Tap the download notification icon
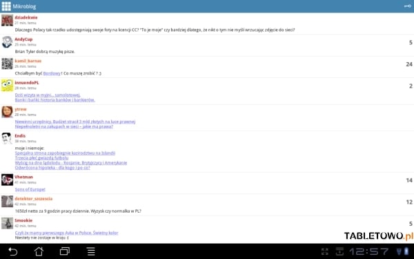Image resolution: width=414 pixels, height=259 pixels. [339, 251]
